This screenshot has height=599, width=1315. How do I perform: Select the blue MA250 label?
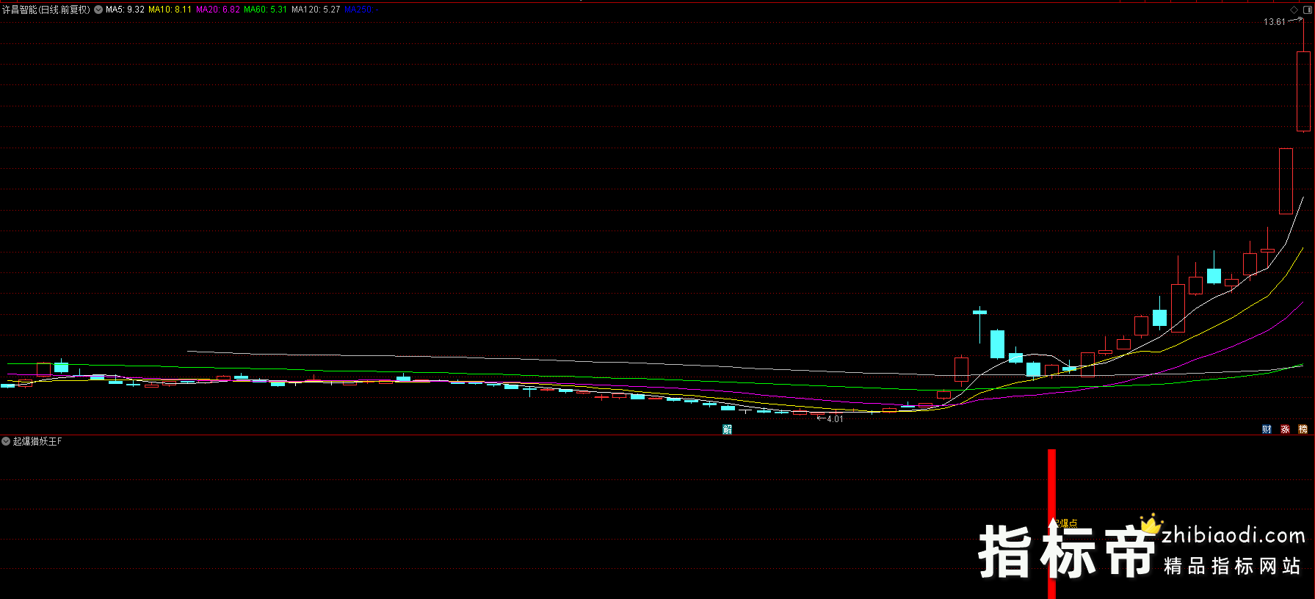tap(358, 10)
